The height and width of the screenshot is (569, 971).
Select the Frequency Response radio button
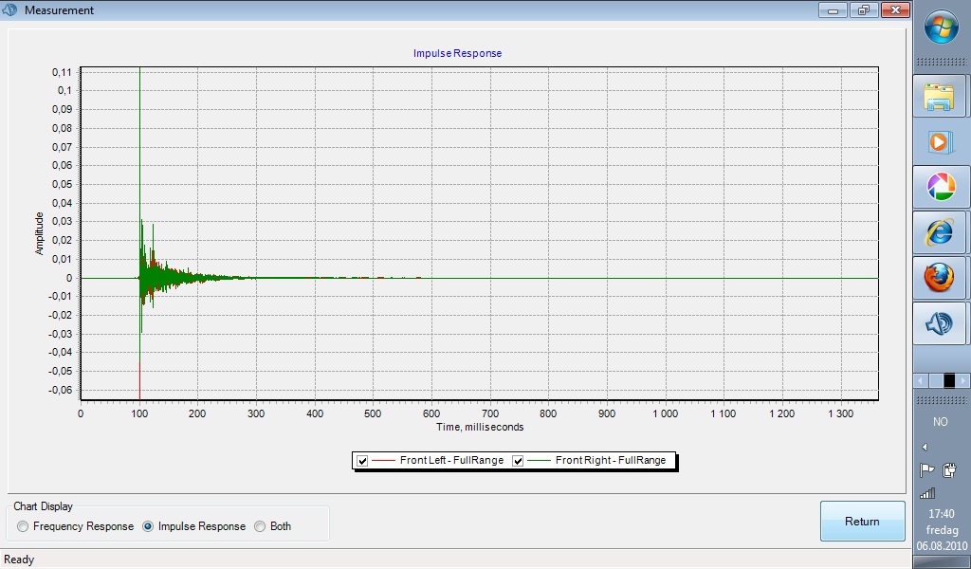pyautogui.click(x=23, y=526)
